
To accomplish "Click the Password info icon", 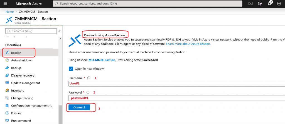I will click(88, 92).
